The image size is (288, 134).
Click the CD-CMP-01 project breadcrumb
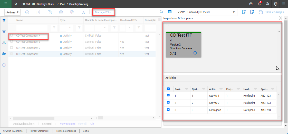tap(39, 4)
